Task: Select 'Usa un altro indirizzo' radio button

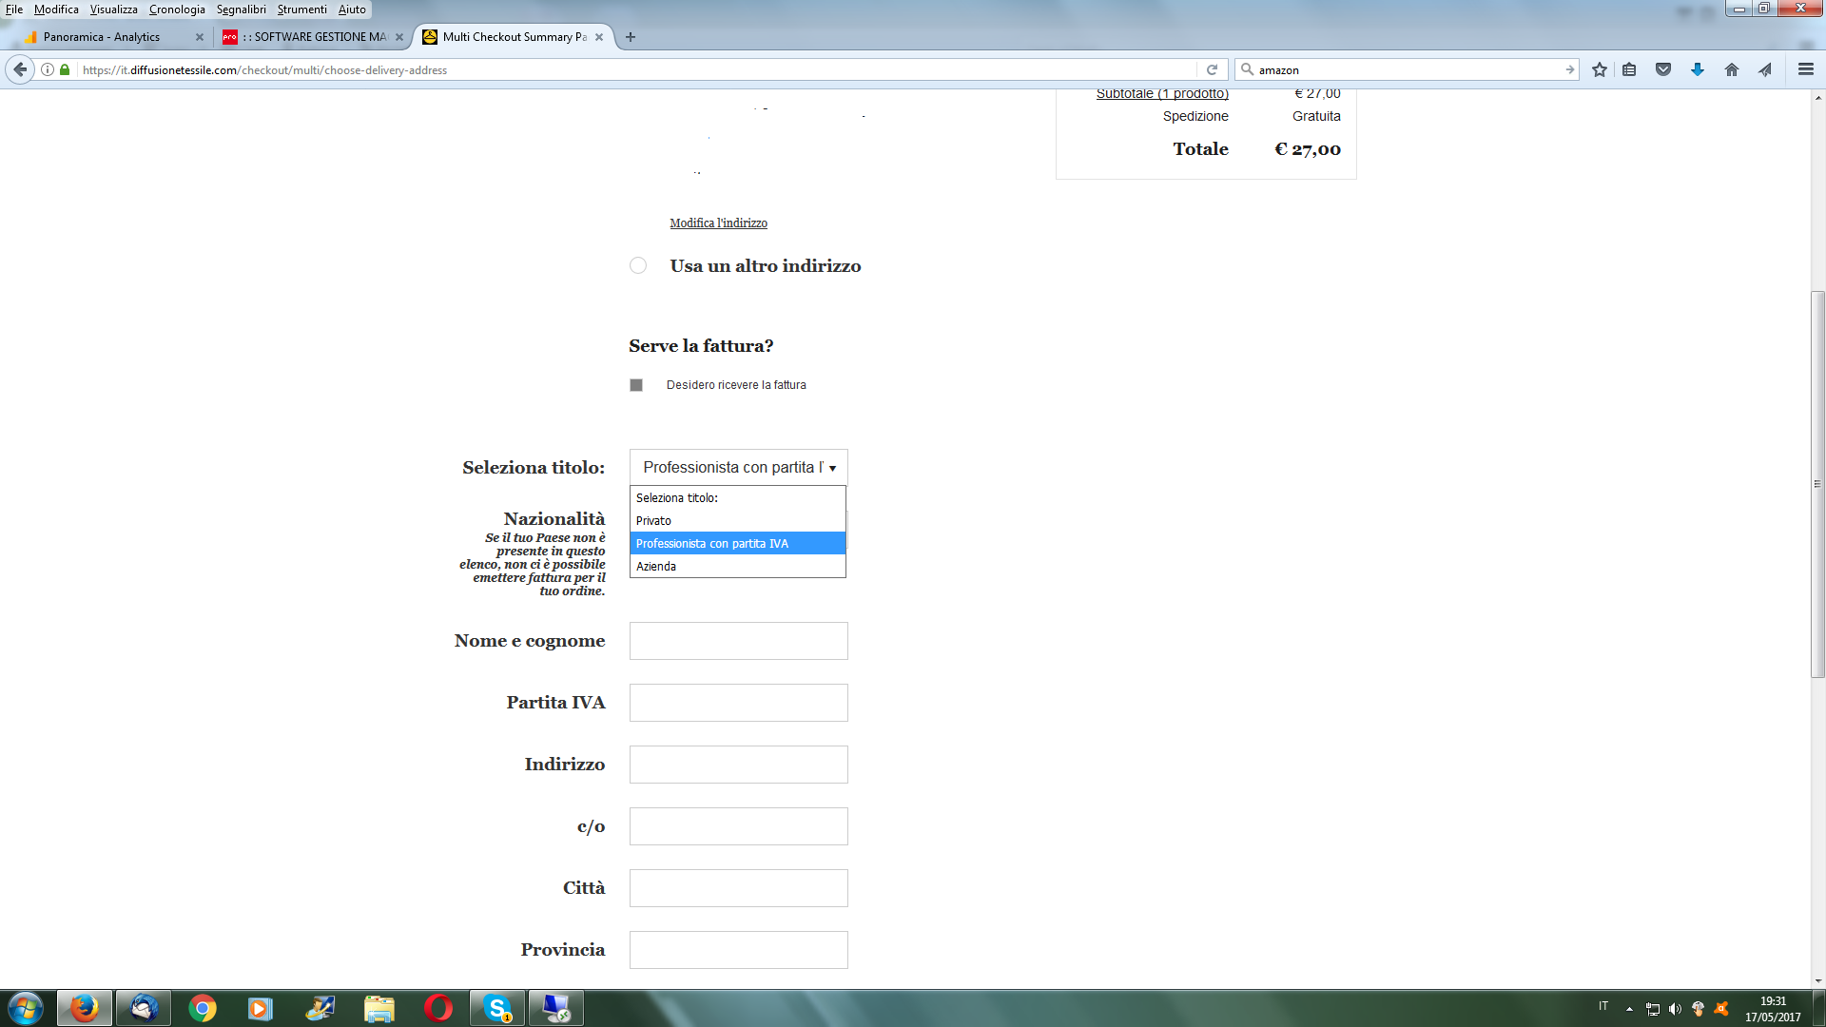Action: [638, 265]
